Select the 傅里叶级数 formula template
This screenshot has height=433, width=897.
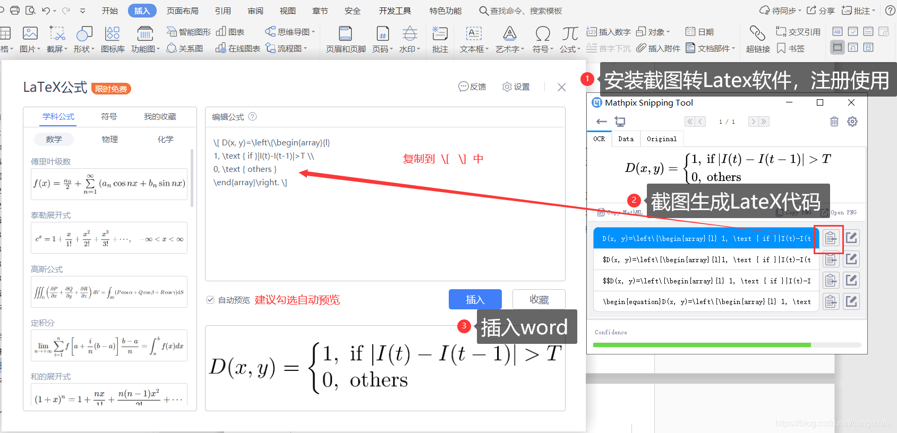pyautogui.click(x=109, y=184)
